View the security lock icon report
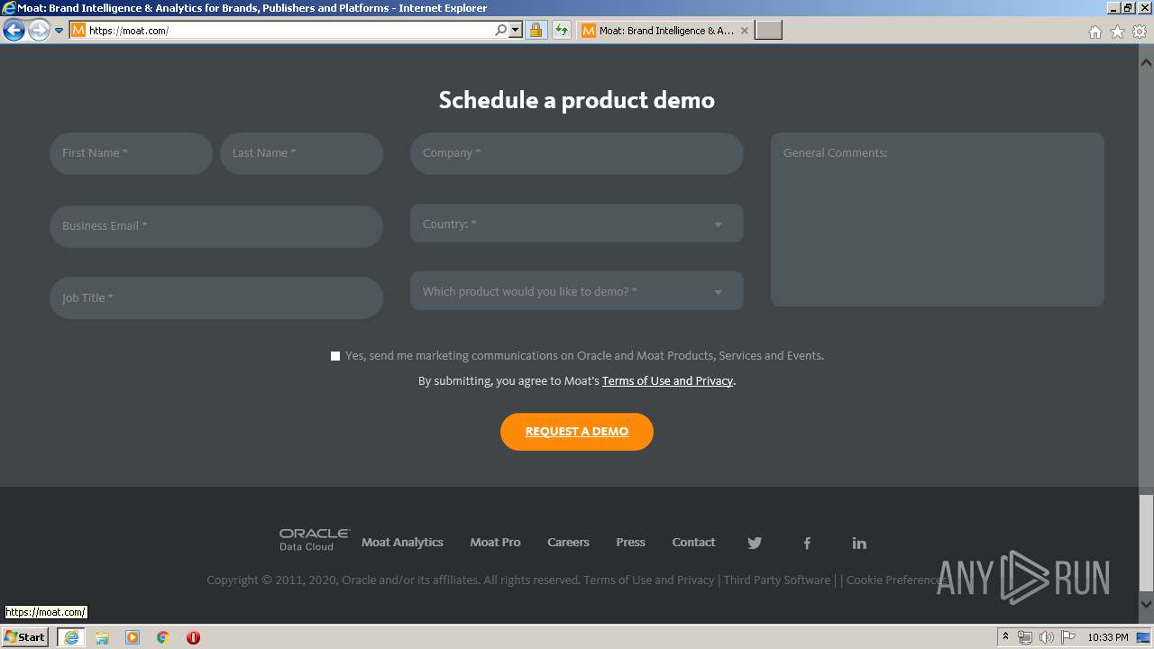 pos(536,30)
